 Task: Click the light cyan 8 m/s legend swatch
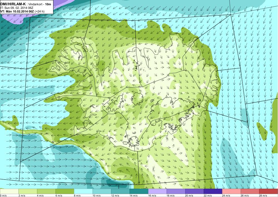click(83, 191)
